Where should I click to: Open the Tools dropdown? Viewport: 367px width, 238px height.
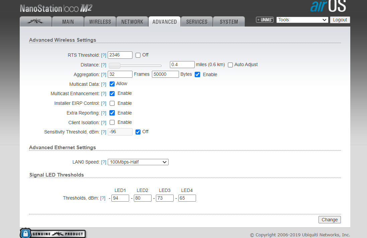coord(302,20)
